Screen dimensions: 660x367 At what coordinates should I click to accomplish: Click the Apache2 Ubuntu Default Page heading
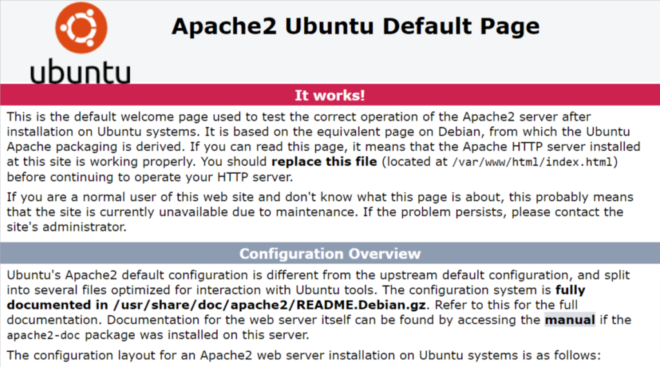point(355,26)
